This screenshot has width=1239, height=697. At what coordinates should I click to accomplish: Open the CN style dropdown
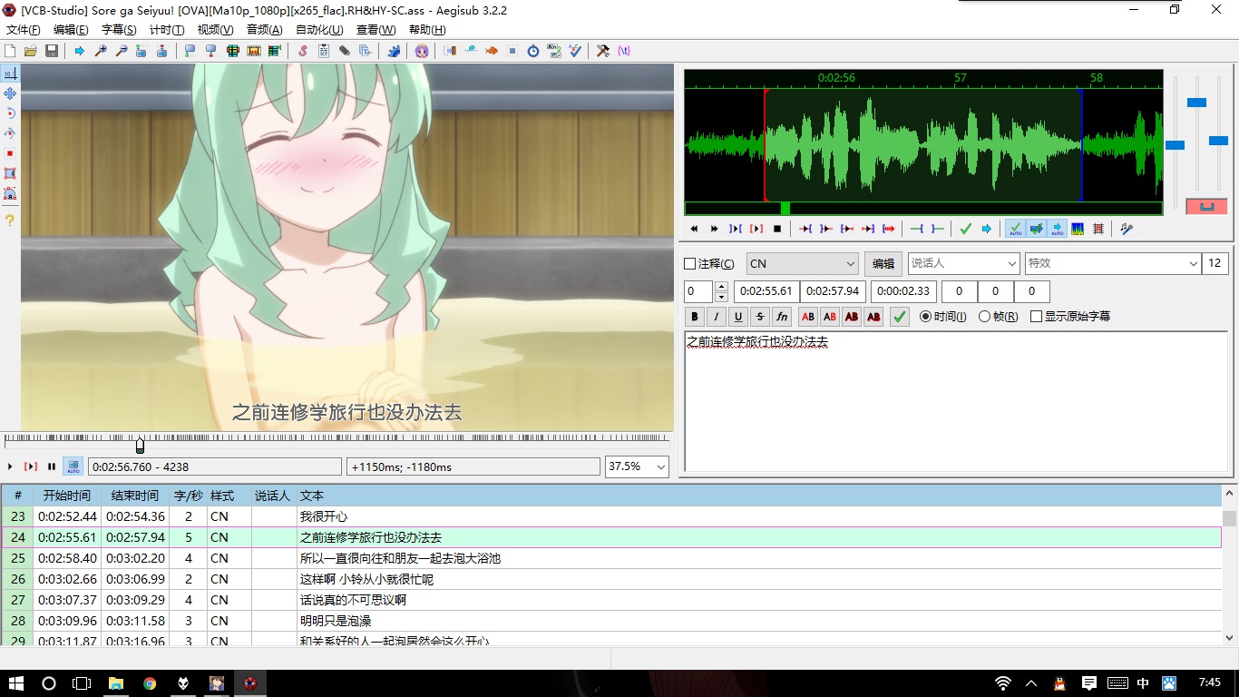[802, 264]
